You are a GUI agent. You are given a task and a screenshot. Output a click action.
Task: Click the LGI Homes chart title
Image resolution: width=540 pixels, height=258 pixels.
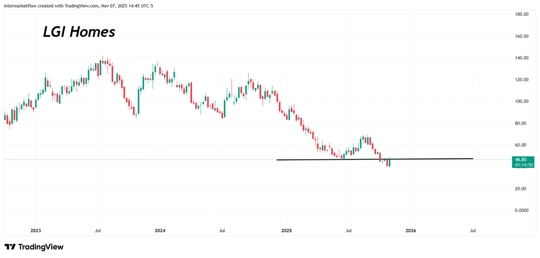(79, 32)
